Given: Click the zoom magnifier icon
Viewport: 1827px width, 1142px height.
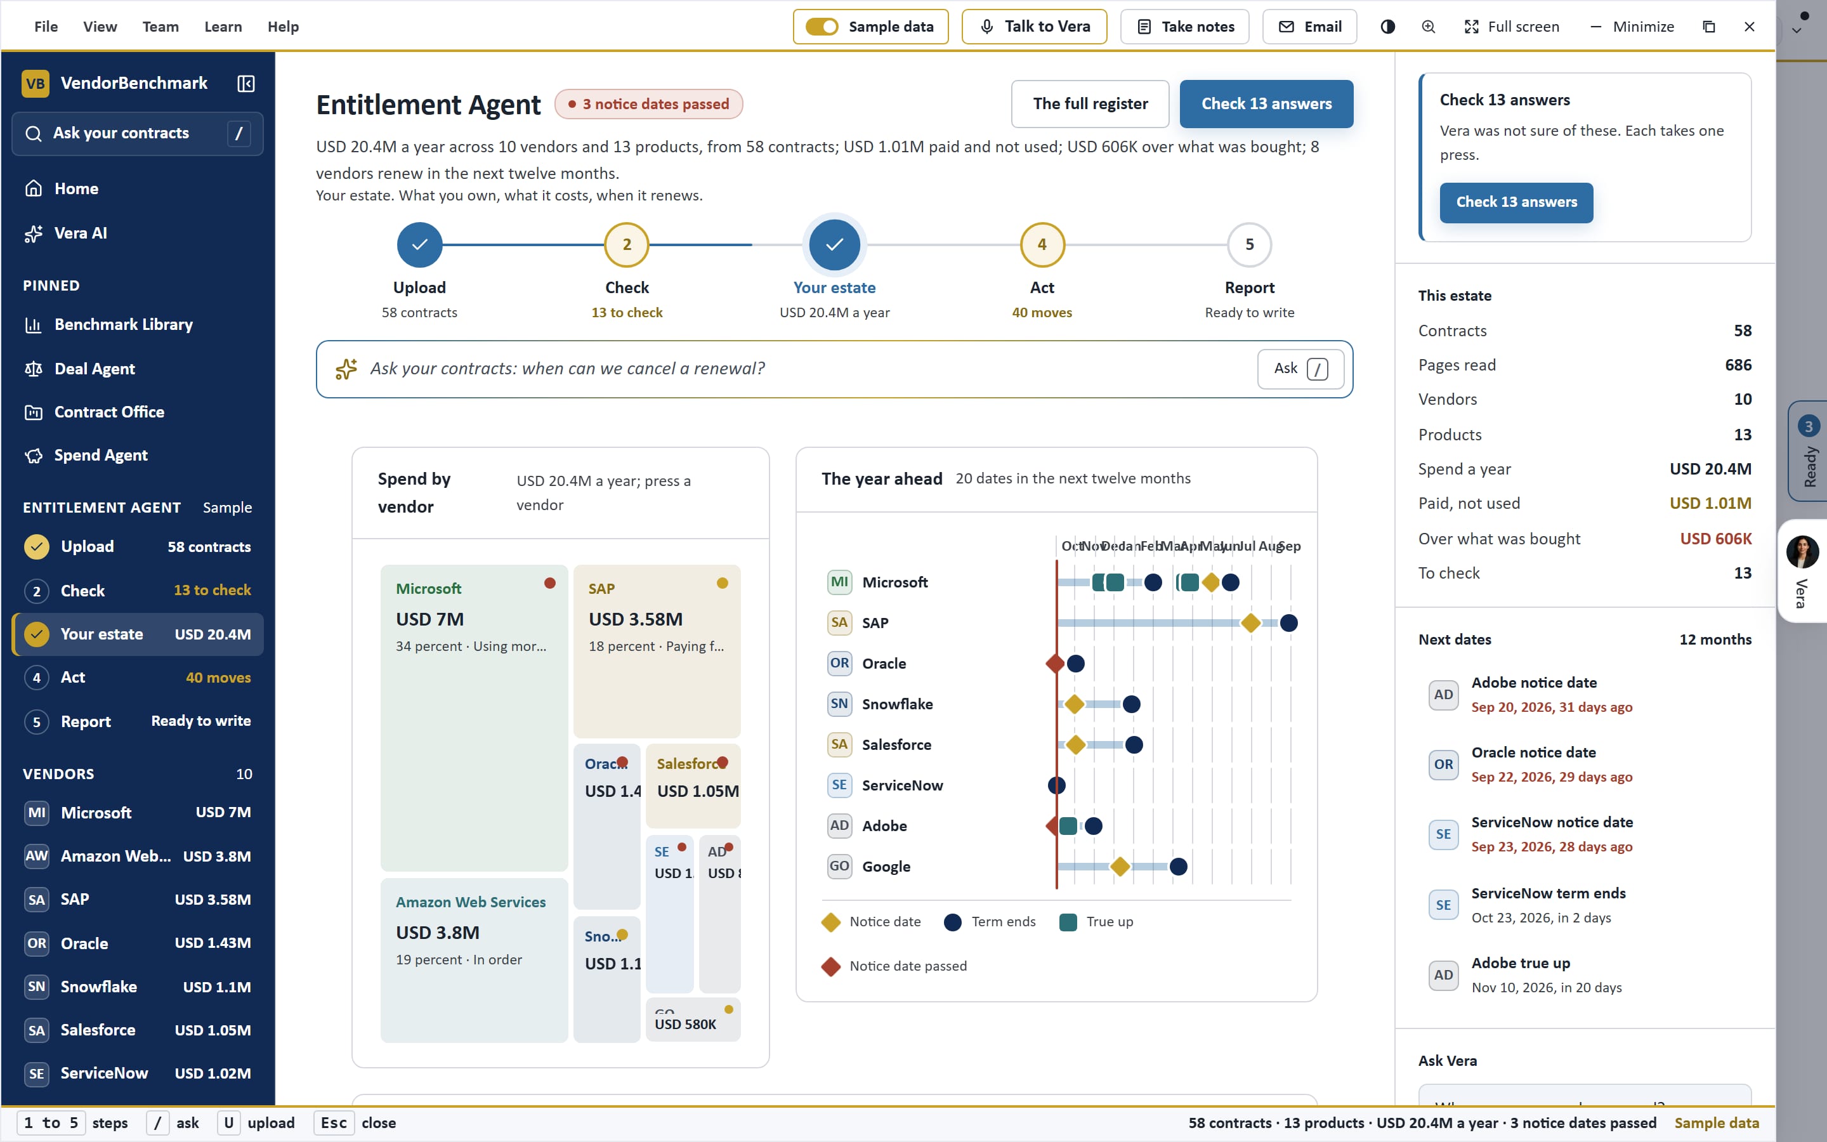Looking at the screenshot, I should point(1429,27).
